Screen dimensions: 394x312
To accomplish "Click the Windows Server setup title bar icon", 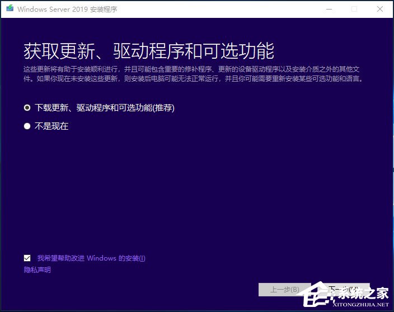I will 10,9.
